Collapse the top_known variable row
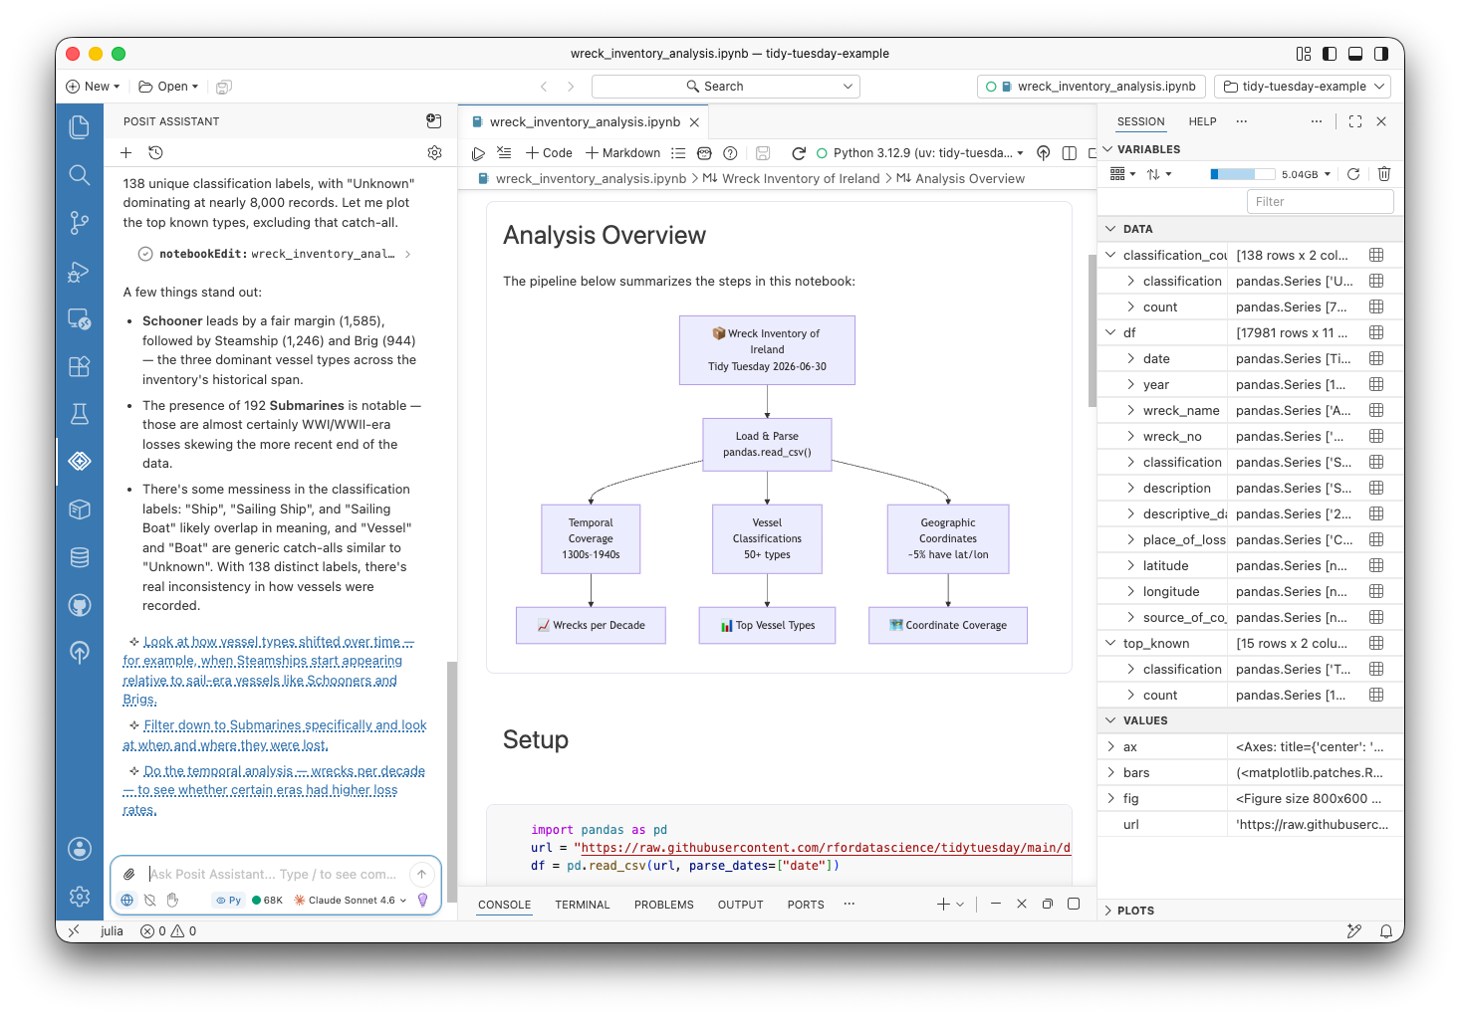 1110,643
